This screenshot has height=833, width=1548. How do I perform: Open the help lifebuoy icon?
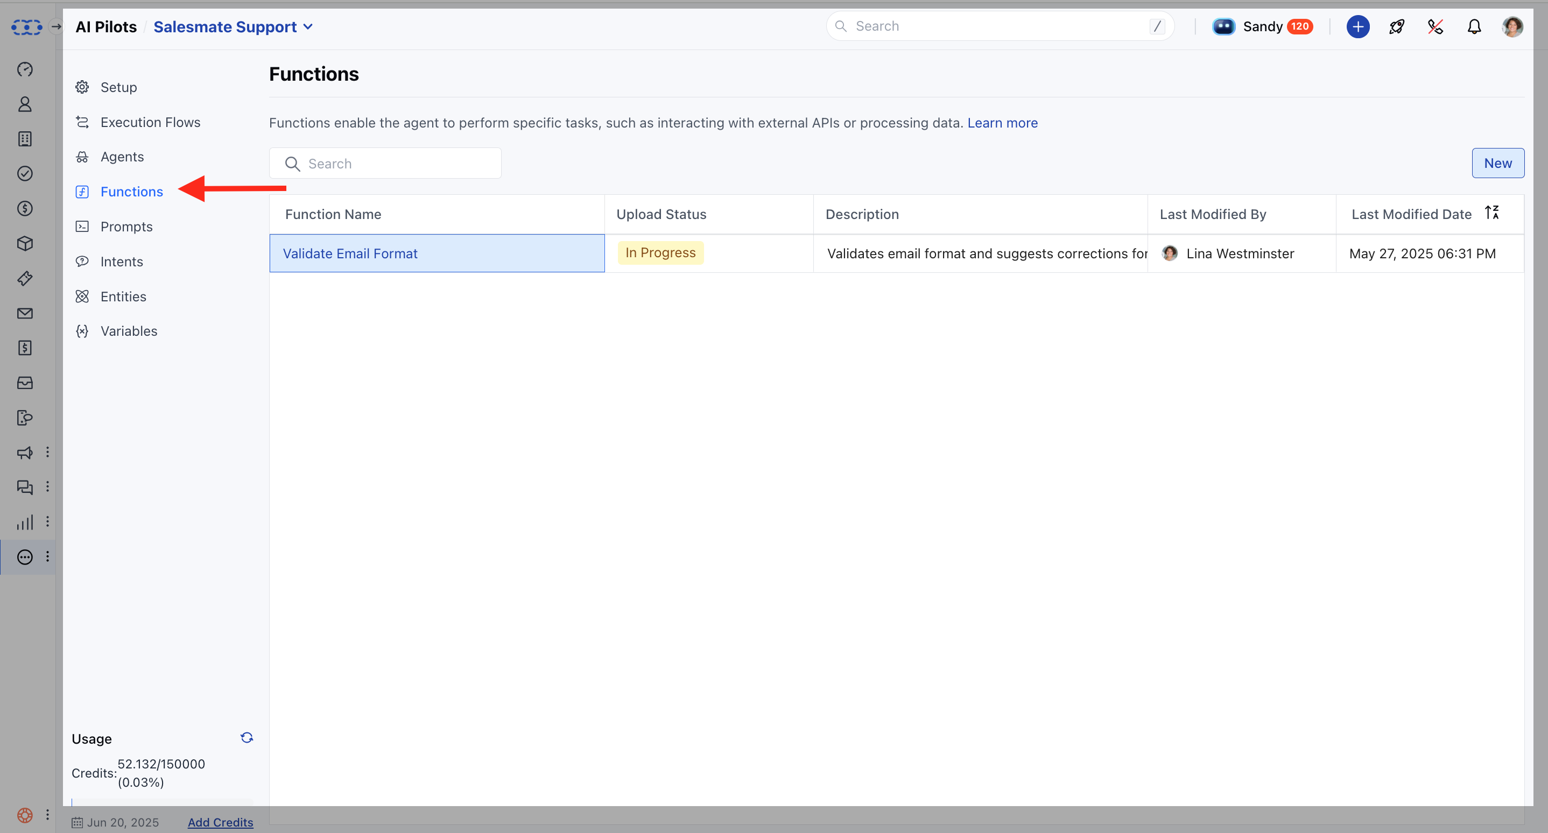(25, 815)
